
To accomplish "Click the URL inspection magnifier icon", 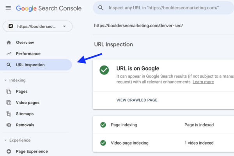I will point(9,65).
